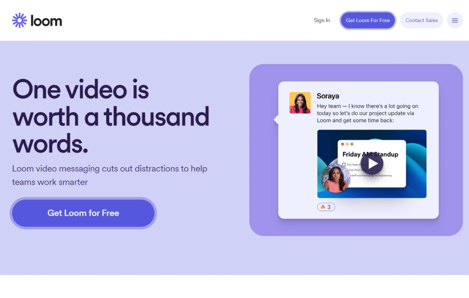Click Get Loom For Free in header
The width and height of the screenshot is (469, 298).
point(368,20)
